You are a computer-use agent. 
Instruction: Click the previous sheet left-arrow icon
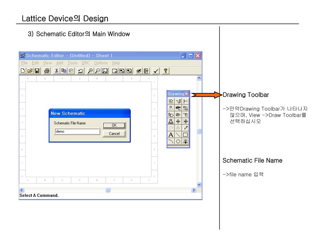(x=122, y=71)
